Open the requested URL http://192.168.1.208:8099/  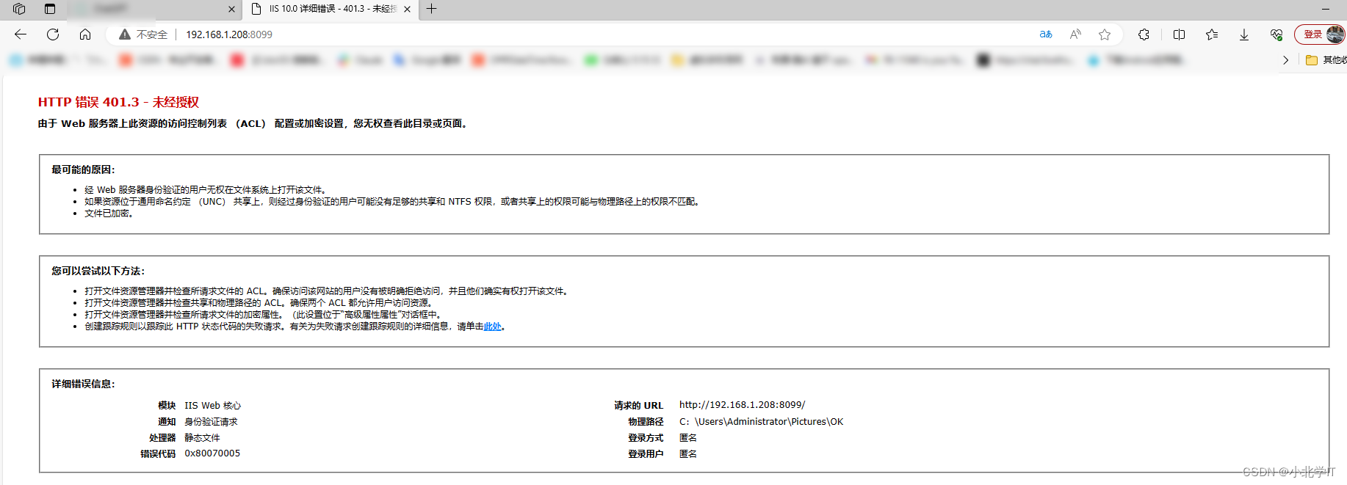(x=742, y=405)
